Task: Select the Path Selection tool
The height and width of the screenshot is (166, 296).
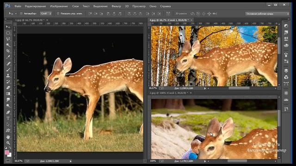Action: (8, 125)
